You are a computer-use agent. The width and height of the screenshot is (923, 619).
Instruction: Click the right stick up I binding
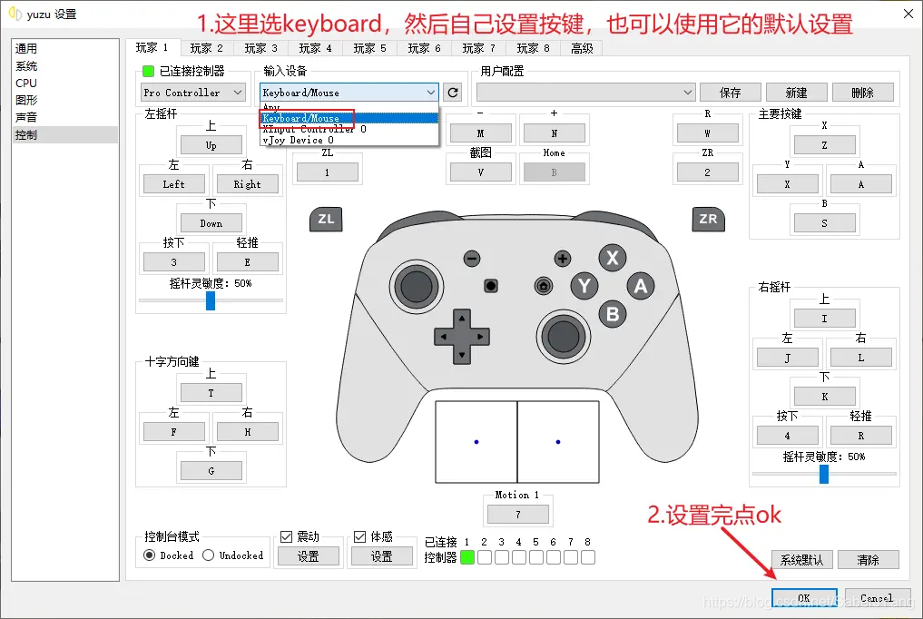[825, 319]
